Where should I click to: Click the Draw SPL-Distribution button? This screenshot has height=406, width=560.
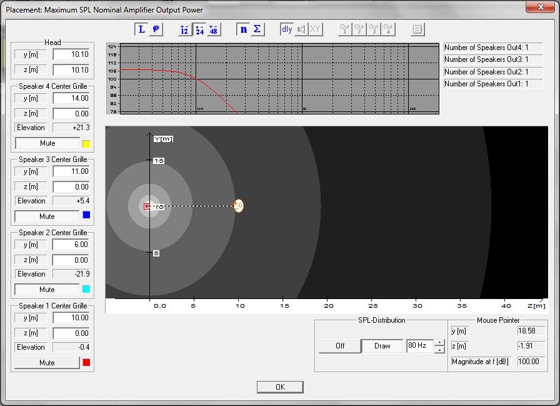382,346
